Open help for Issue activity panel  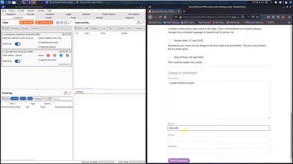[138, 22]
